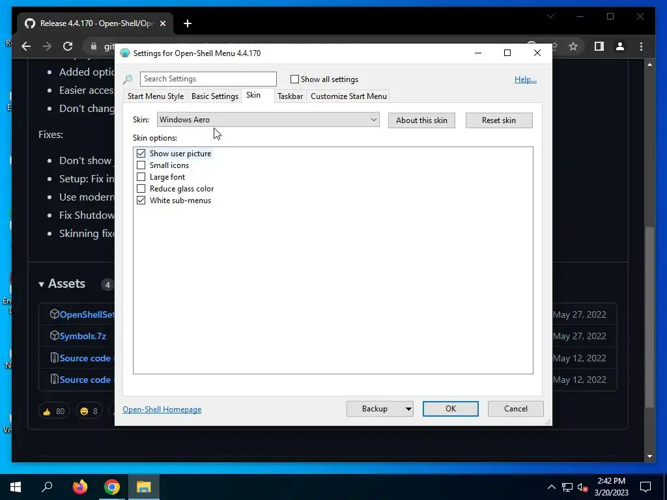The height and width of the screenshot is (500, 667).
Task: Download the OpenShellSetup asset link
Action: point(87,314)
